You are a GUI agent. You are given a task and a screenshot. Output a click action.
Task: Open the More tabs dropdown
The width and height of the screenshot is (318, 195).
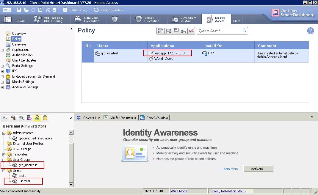[237, 21]
